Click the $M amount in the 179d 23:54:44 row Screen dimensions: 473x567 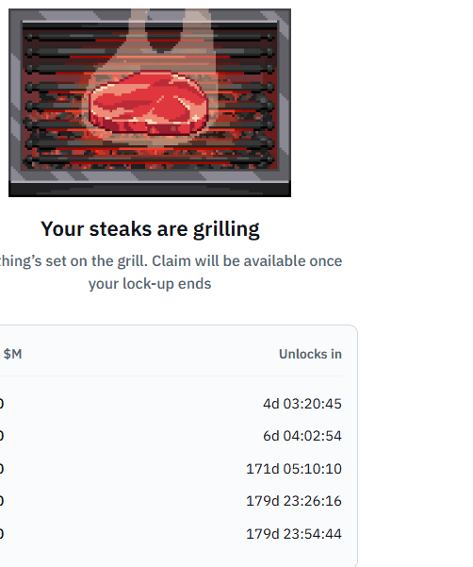[2, 534]
